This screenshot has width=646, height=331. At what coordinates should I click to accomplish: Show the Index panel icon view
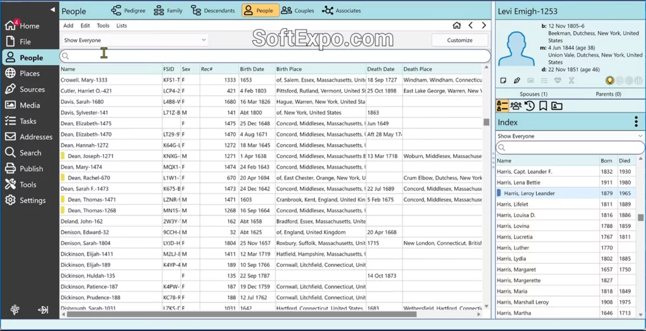click(502, 106)
